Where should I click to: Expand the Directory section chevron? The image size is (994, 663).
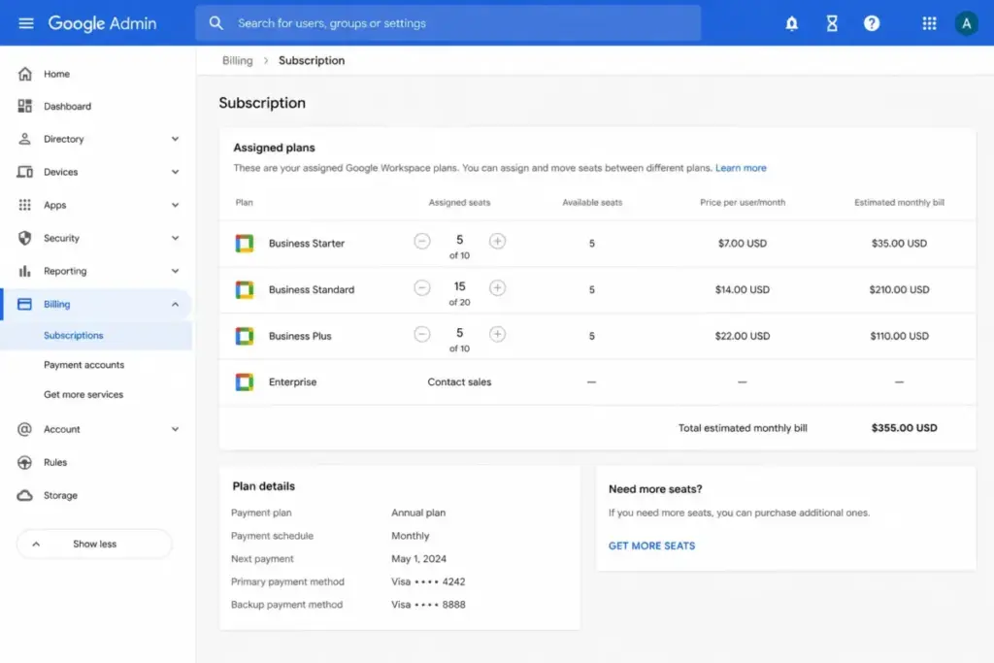(175, 139)
